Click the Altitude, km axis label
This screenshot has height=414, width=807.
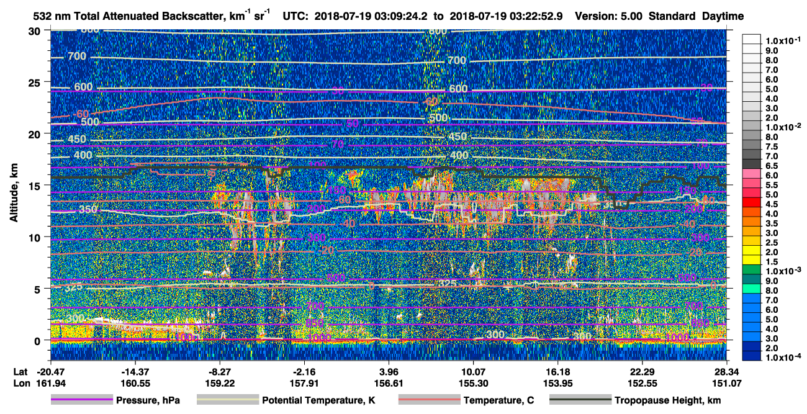pos(14,194)
